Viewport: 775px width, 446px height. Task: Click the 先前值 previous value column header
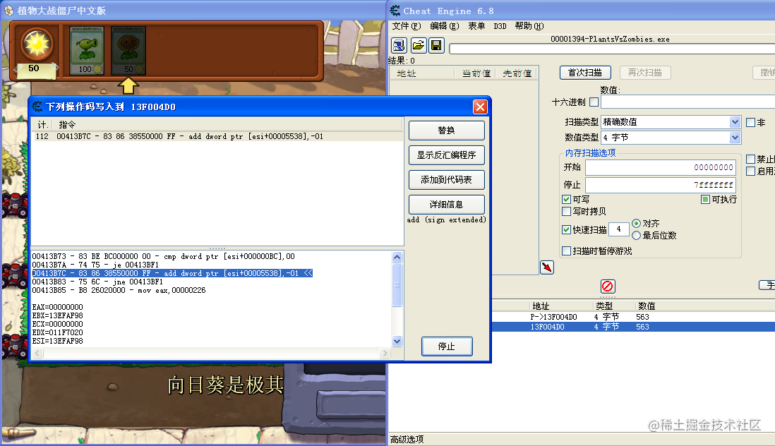(x=516, y=73)
